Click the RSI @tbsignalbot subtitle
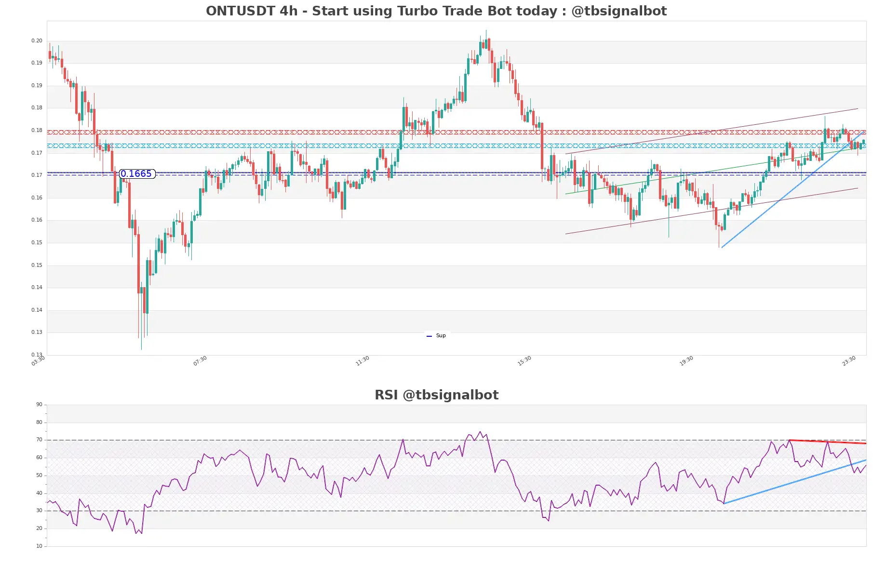The height and width of the screenshot is (582, 873). point(436,395)
